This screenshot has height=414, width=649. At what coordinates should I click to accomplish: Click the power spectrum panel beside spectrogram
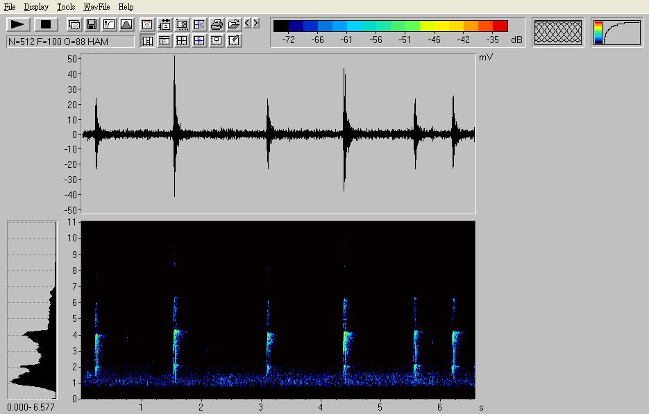click(32, 310)
